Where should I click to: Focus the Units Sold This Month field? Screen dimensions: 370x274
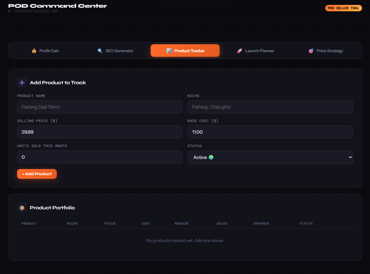(x=100, y=157)
